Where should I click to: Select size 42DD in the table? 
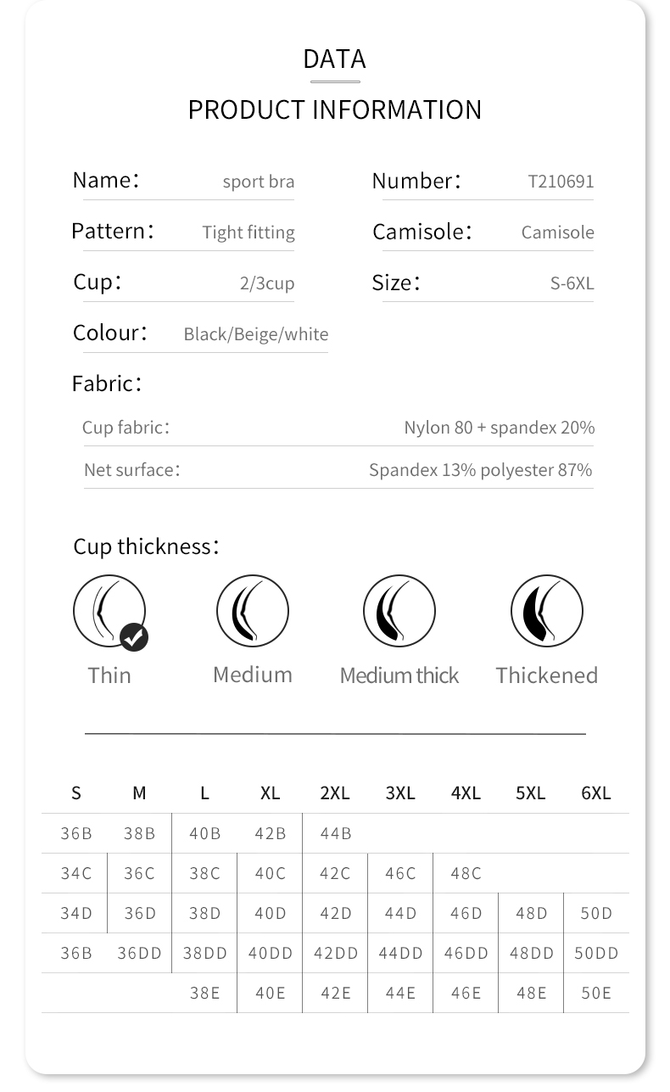click(336, 953)
